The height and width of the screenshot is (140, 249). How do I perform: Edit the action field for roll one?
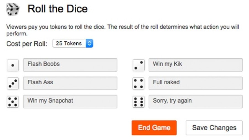pos(70,65)
